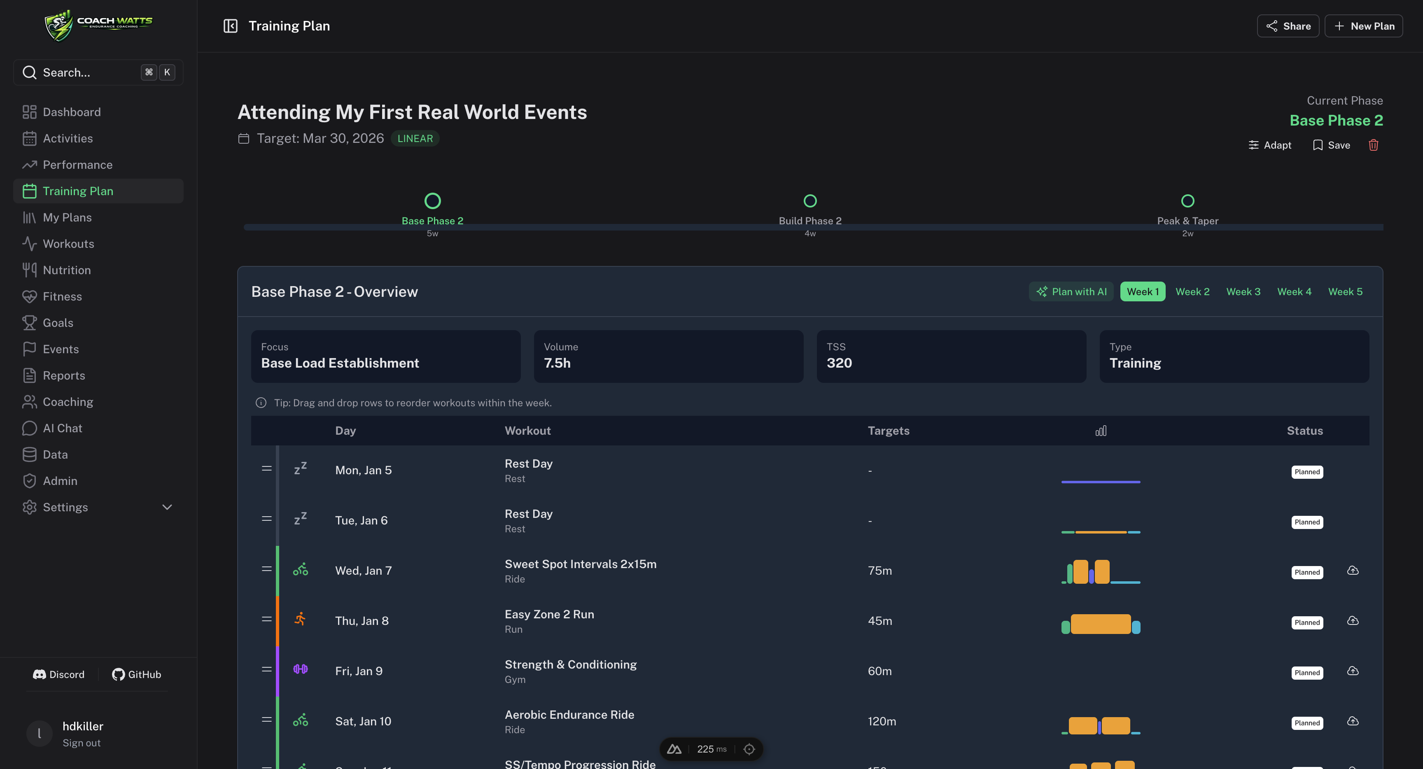Open the Goals page
The height and width of the screenshot is (769, 1423).
(x=98, y=323)
